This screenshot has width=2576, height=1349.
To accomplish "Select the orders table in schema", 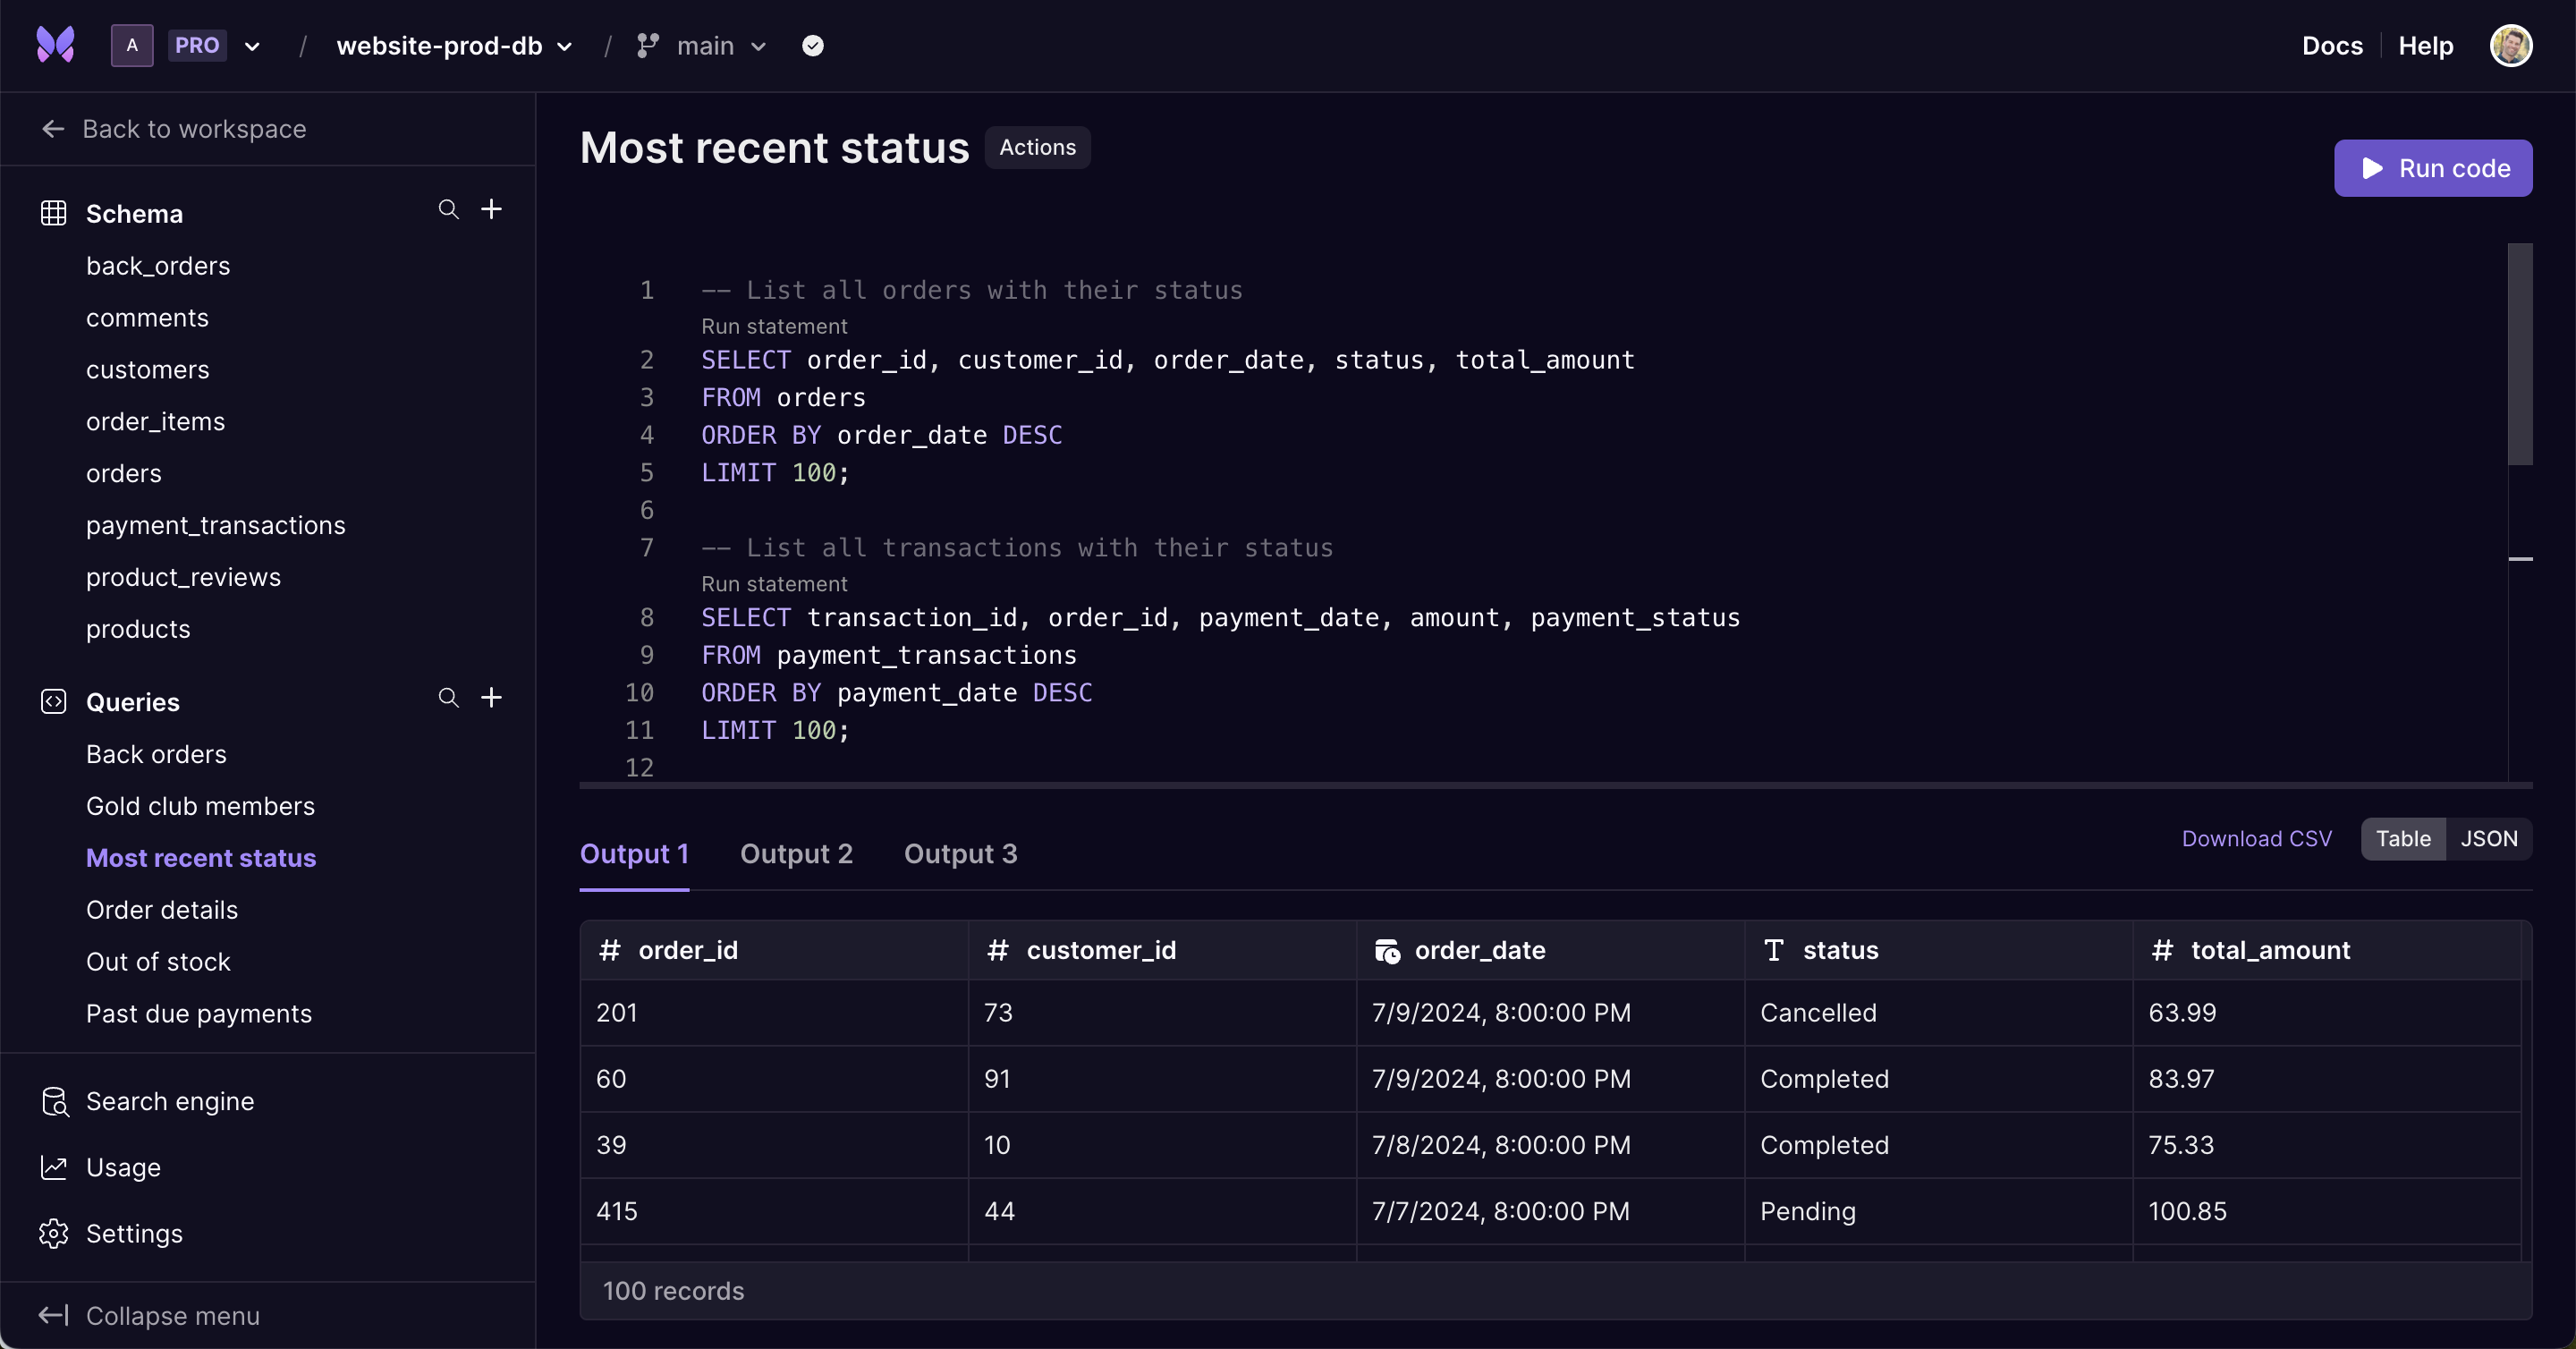I will (x=123, y=473).
